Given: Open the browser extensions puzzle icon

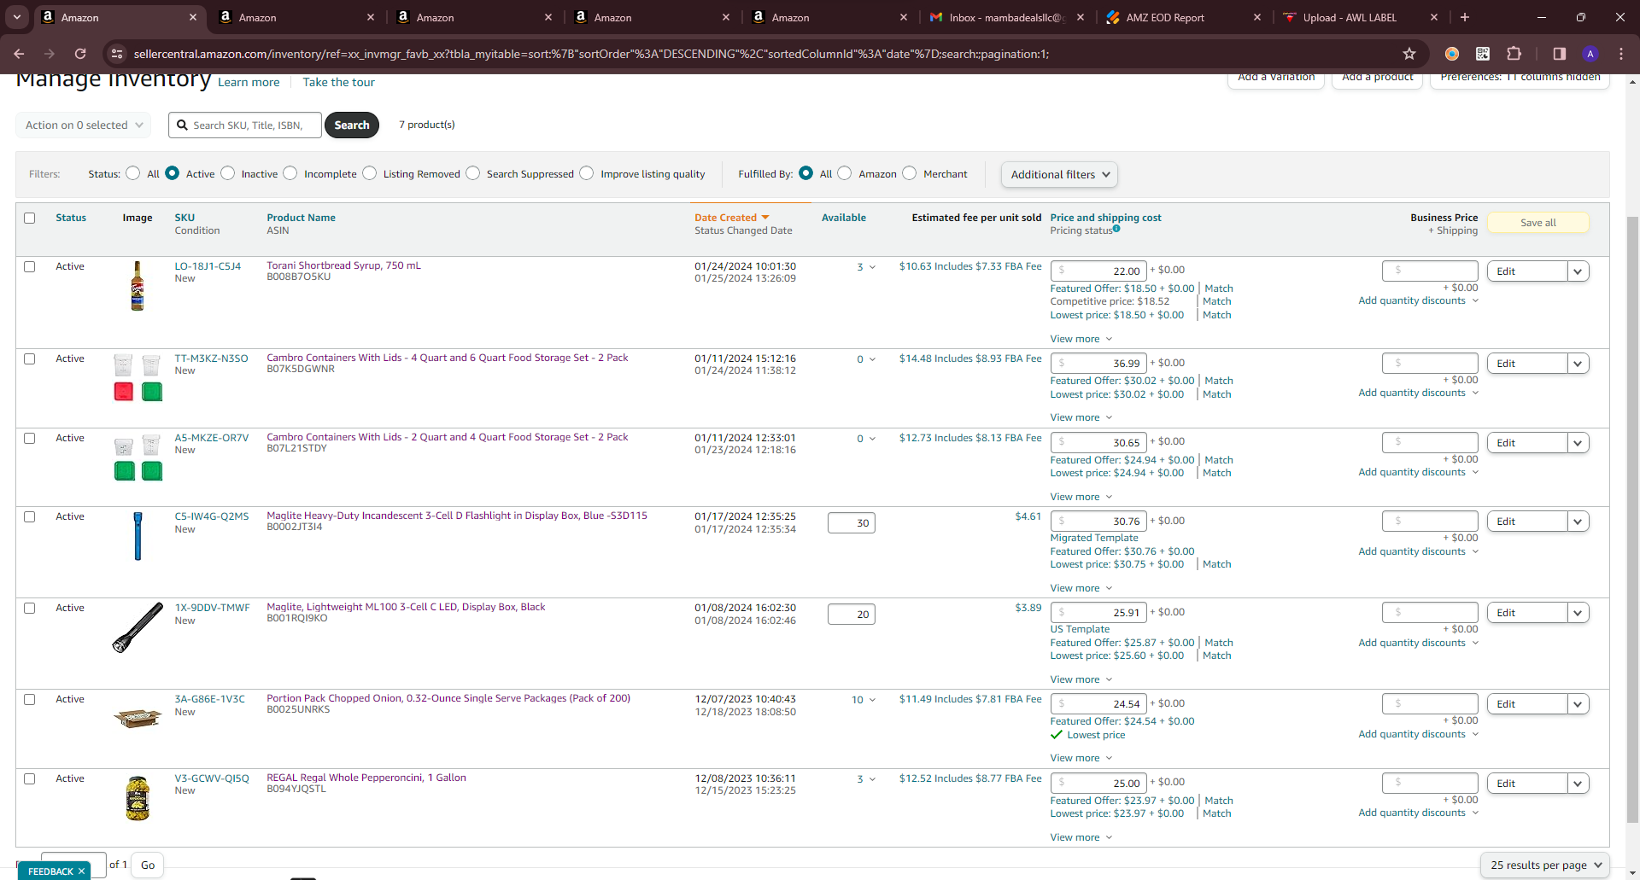Looking at the screenshot, I should coord(1514,54).
